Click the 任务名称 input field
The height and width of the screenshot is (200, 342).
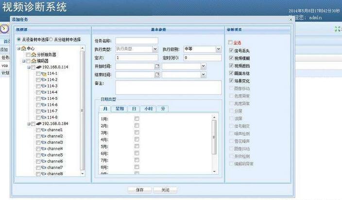[137, 41]
